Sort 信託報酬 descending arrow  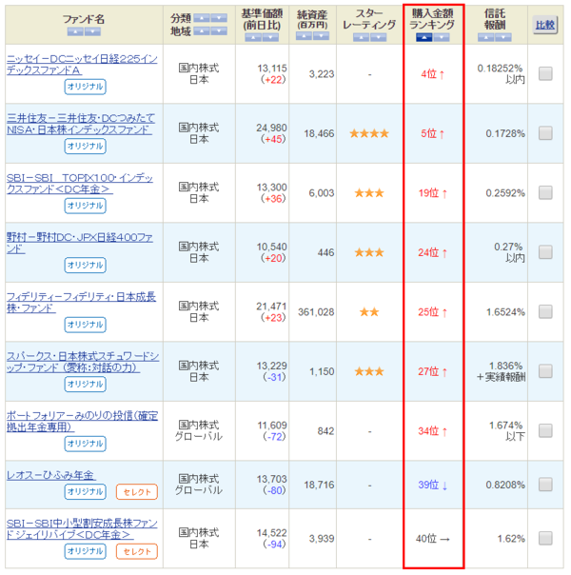coord(502,37)
